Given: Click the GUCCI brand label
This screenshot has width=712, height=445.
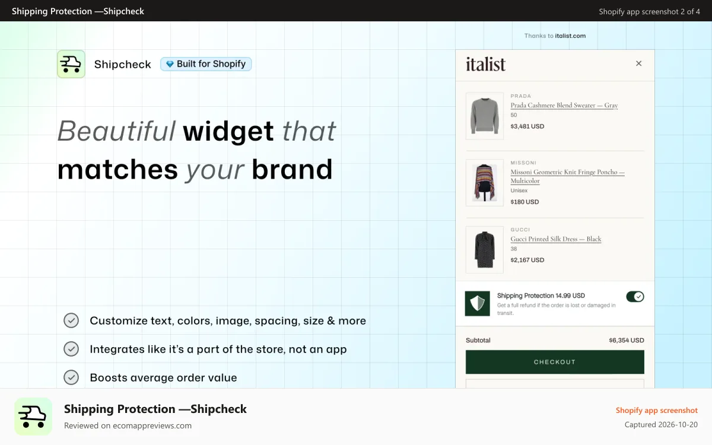Looking at the screenshot, I should (x=520, y=230).
